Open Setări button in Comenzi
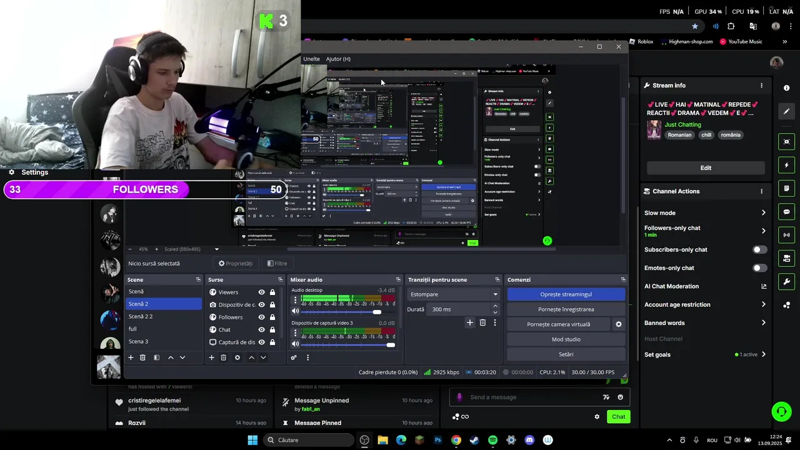This screenshot has height=450, width=800. pyautogui.click(x=566, y=354)
